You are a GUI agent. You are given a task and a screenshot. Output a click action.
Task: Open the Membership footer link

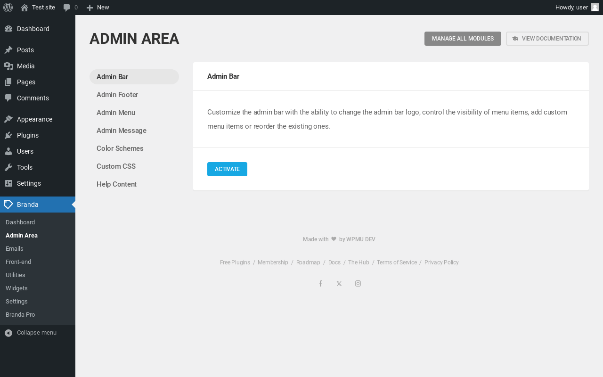(273, 262)
